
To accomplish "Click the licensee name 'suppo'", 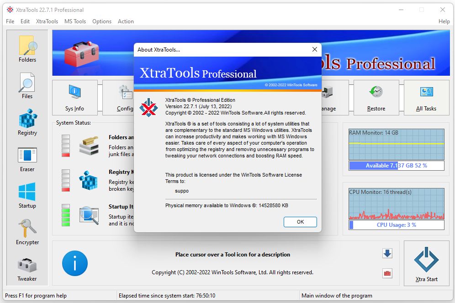I will click(x=182, y=191).
